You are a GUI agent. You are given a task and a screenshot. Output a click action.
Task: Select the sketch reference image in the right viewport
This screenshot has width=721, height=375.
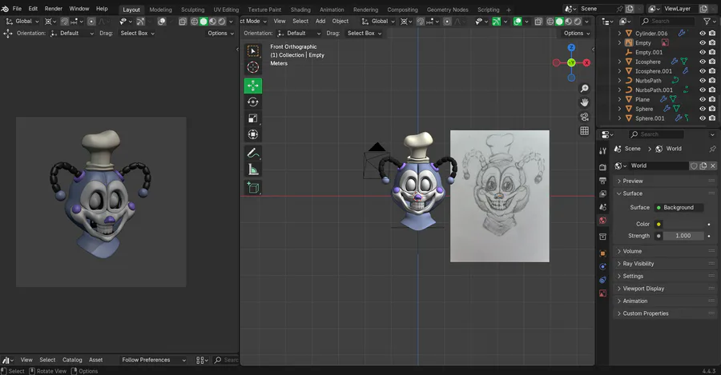[x=500, y=197]
